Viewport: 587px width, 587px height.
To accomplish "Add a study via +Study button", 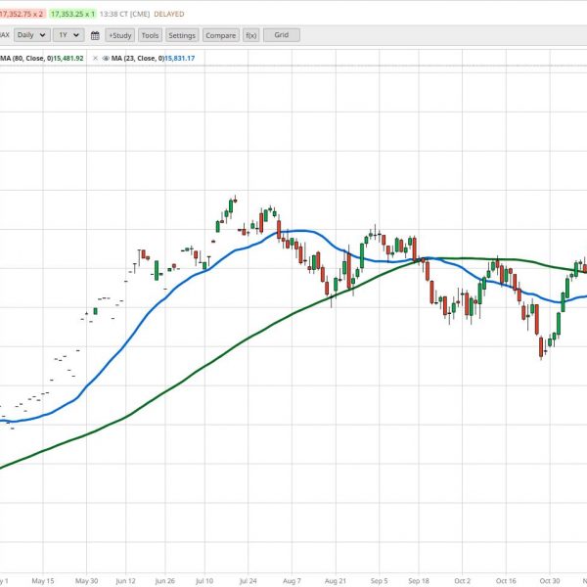I will pyautogui.click(x=119, y=35).
